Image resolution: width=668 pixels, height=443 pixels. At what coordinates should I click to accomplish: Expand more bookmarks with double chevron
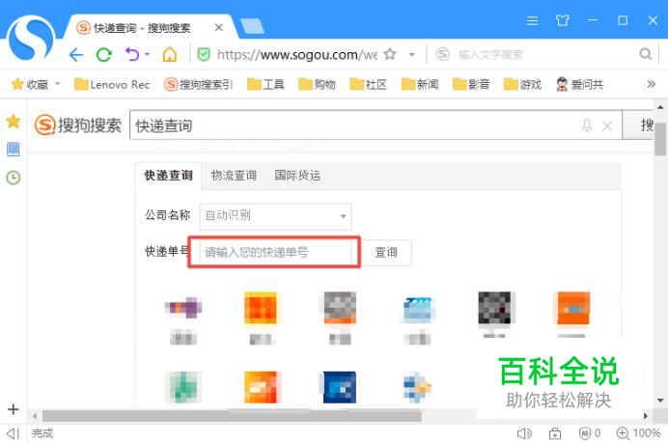651,84
